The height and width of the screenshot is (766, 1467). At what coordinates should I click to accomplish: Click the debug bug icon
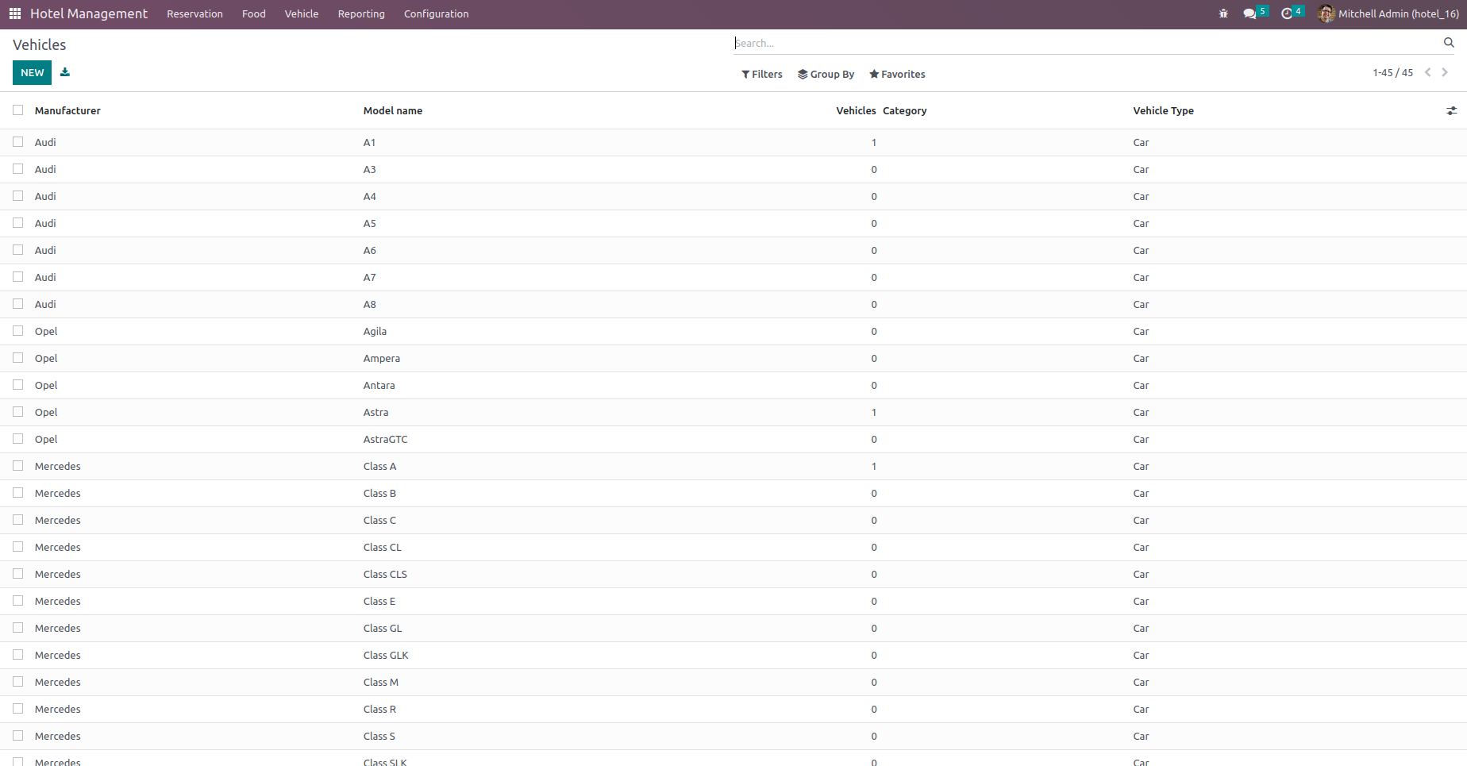pos(1223,13)
